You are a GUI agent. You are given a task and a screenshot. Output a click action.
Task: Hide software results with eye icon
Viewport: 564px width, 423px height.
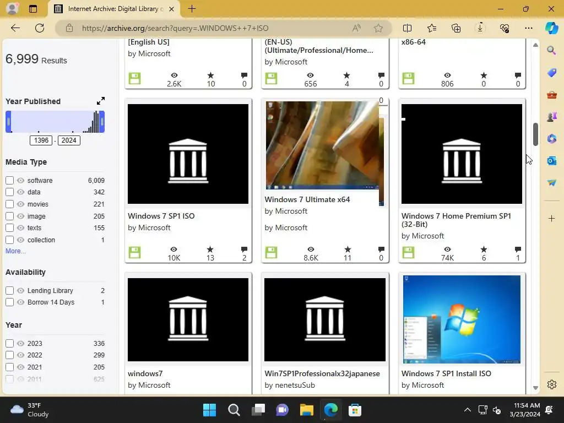20,180
